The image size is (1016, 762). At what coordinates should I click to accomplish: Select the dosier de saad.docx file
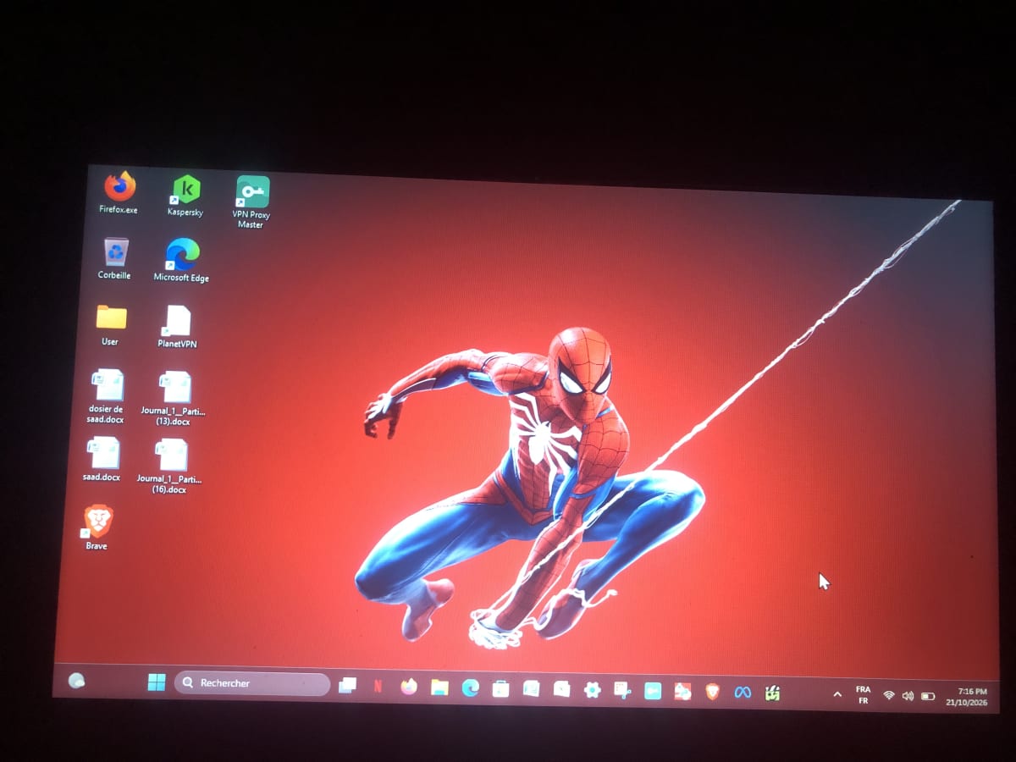coord(107,396)
